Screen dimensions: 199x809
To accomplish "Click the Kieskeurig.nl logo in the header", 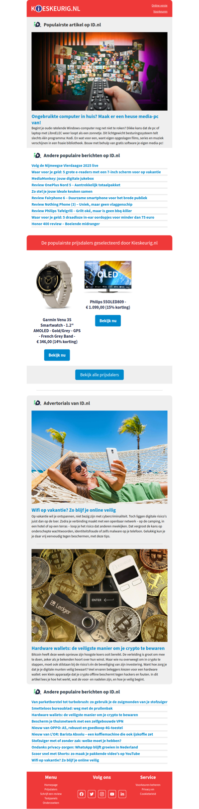I will pyautogui.click(x=56, y=8).
